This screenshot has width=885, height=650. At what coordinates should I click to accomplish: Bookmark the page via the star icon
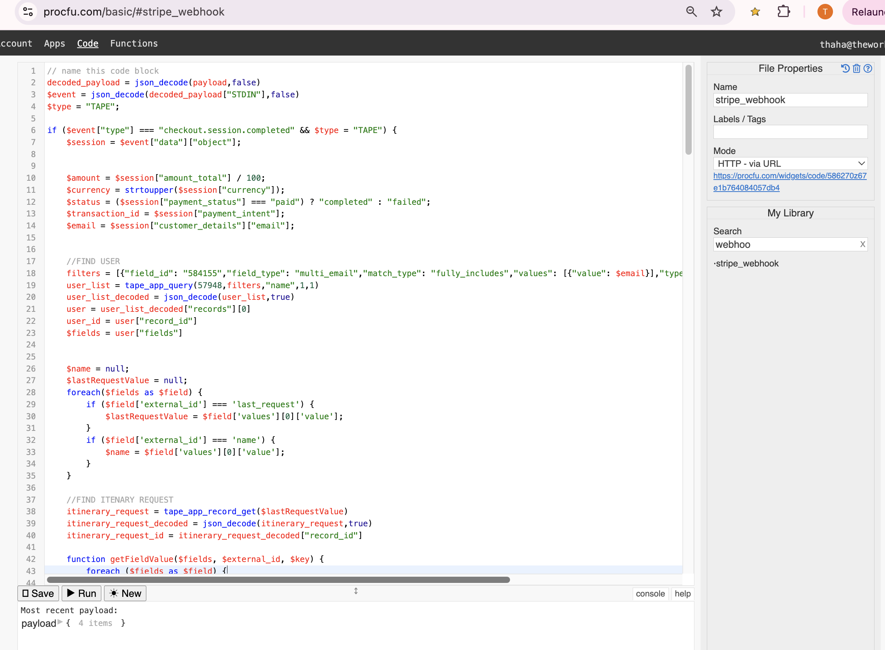click(x=716, y=12)
